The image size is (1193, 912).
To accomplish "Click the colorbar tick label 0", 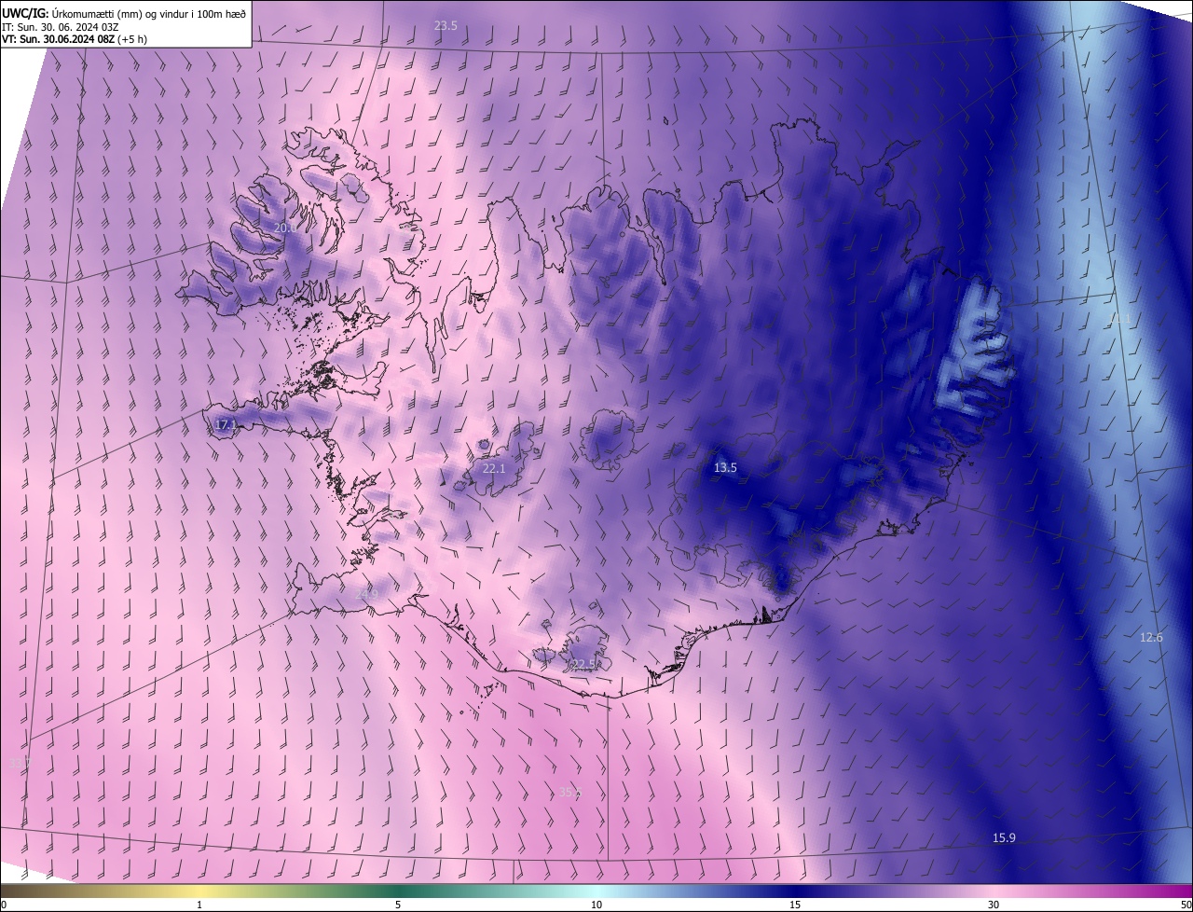I will pos(4,905).
